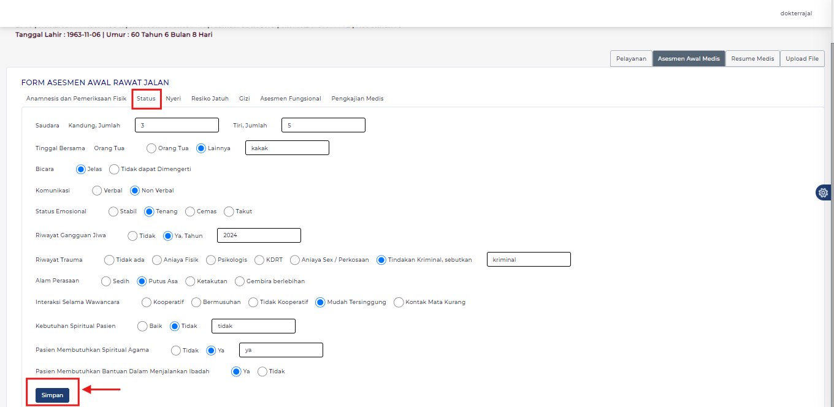The width and height of the screenshot is (834, 407).
Task: Select Kooperatif for interview interaction
Action: pyautogui.click(x=147, y=302)
